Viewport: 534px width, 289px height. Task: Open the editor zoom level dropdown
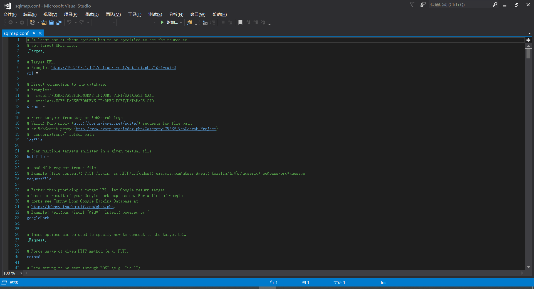click(21, 273)
